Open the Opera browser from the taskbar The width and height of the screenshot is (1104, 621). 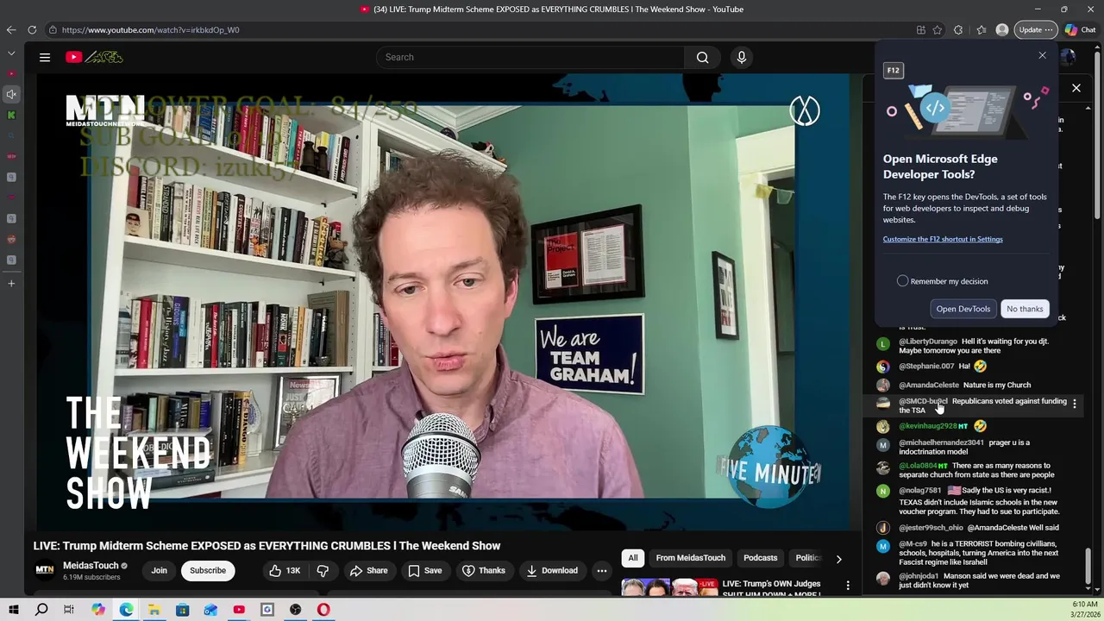click(x=323, y=610)
